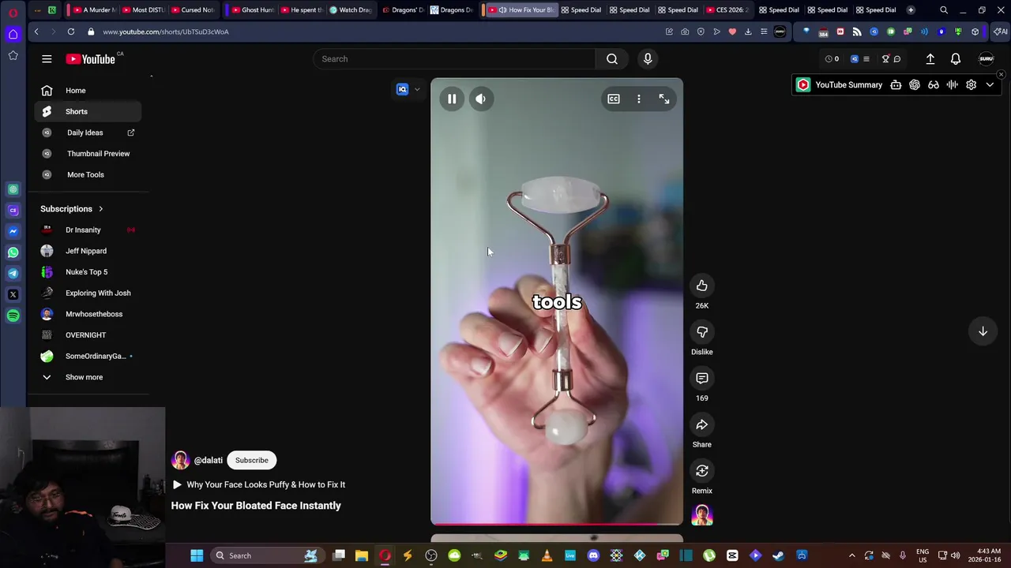
Task: Click the glasses icon in YouTube Summary
Action: pos(934,85)
